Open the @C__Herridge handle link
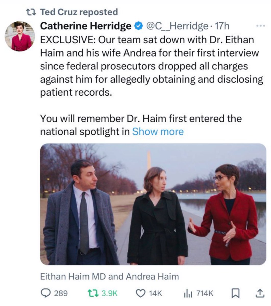 coord(177,26)
